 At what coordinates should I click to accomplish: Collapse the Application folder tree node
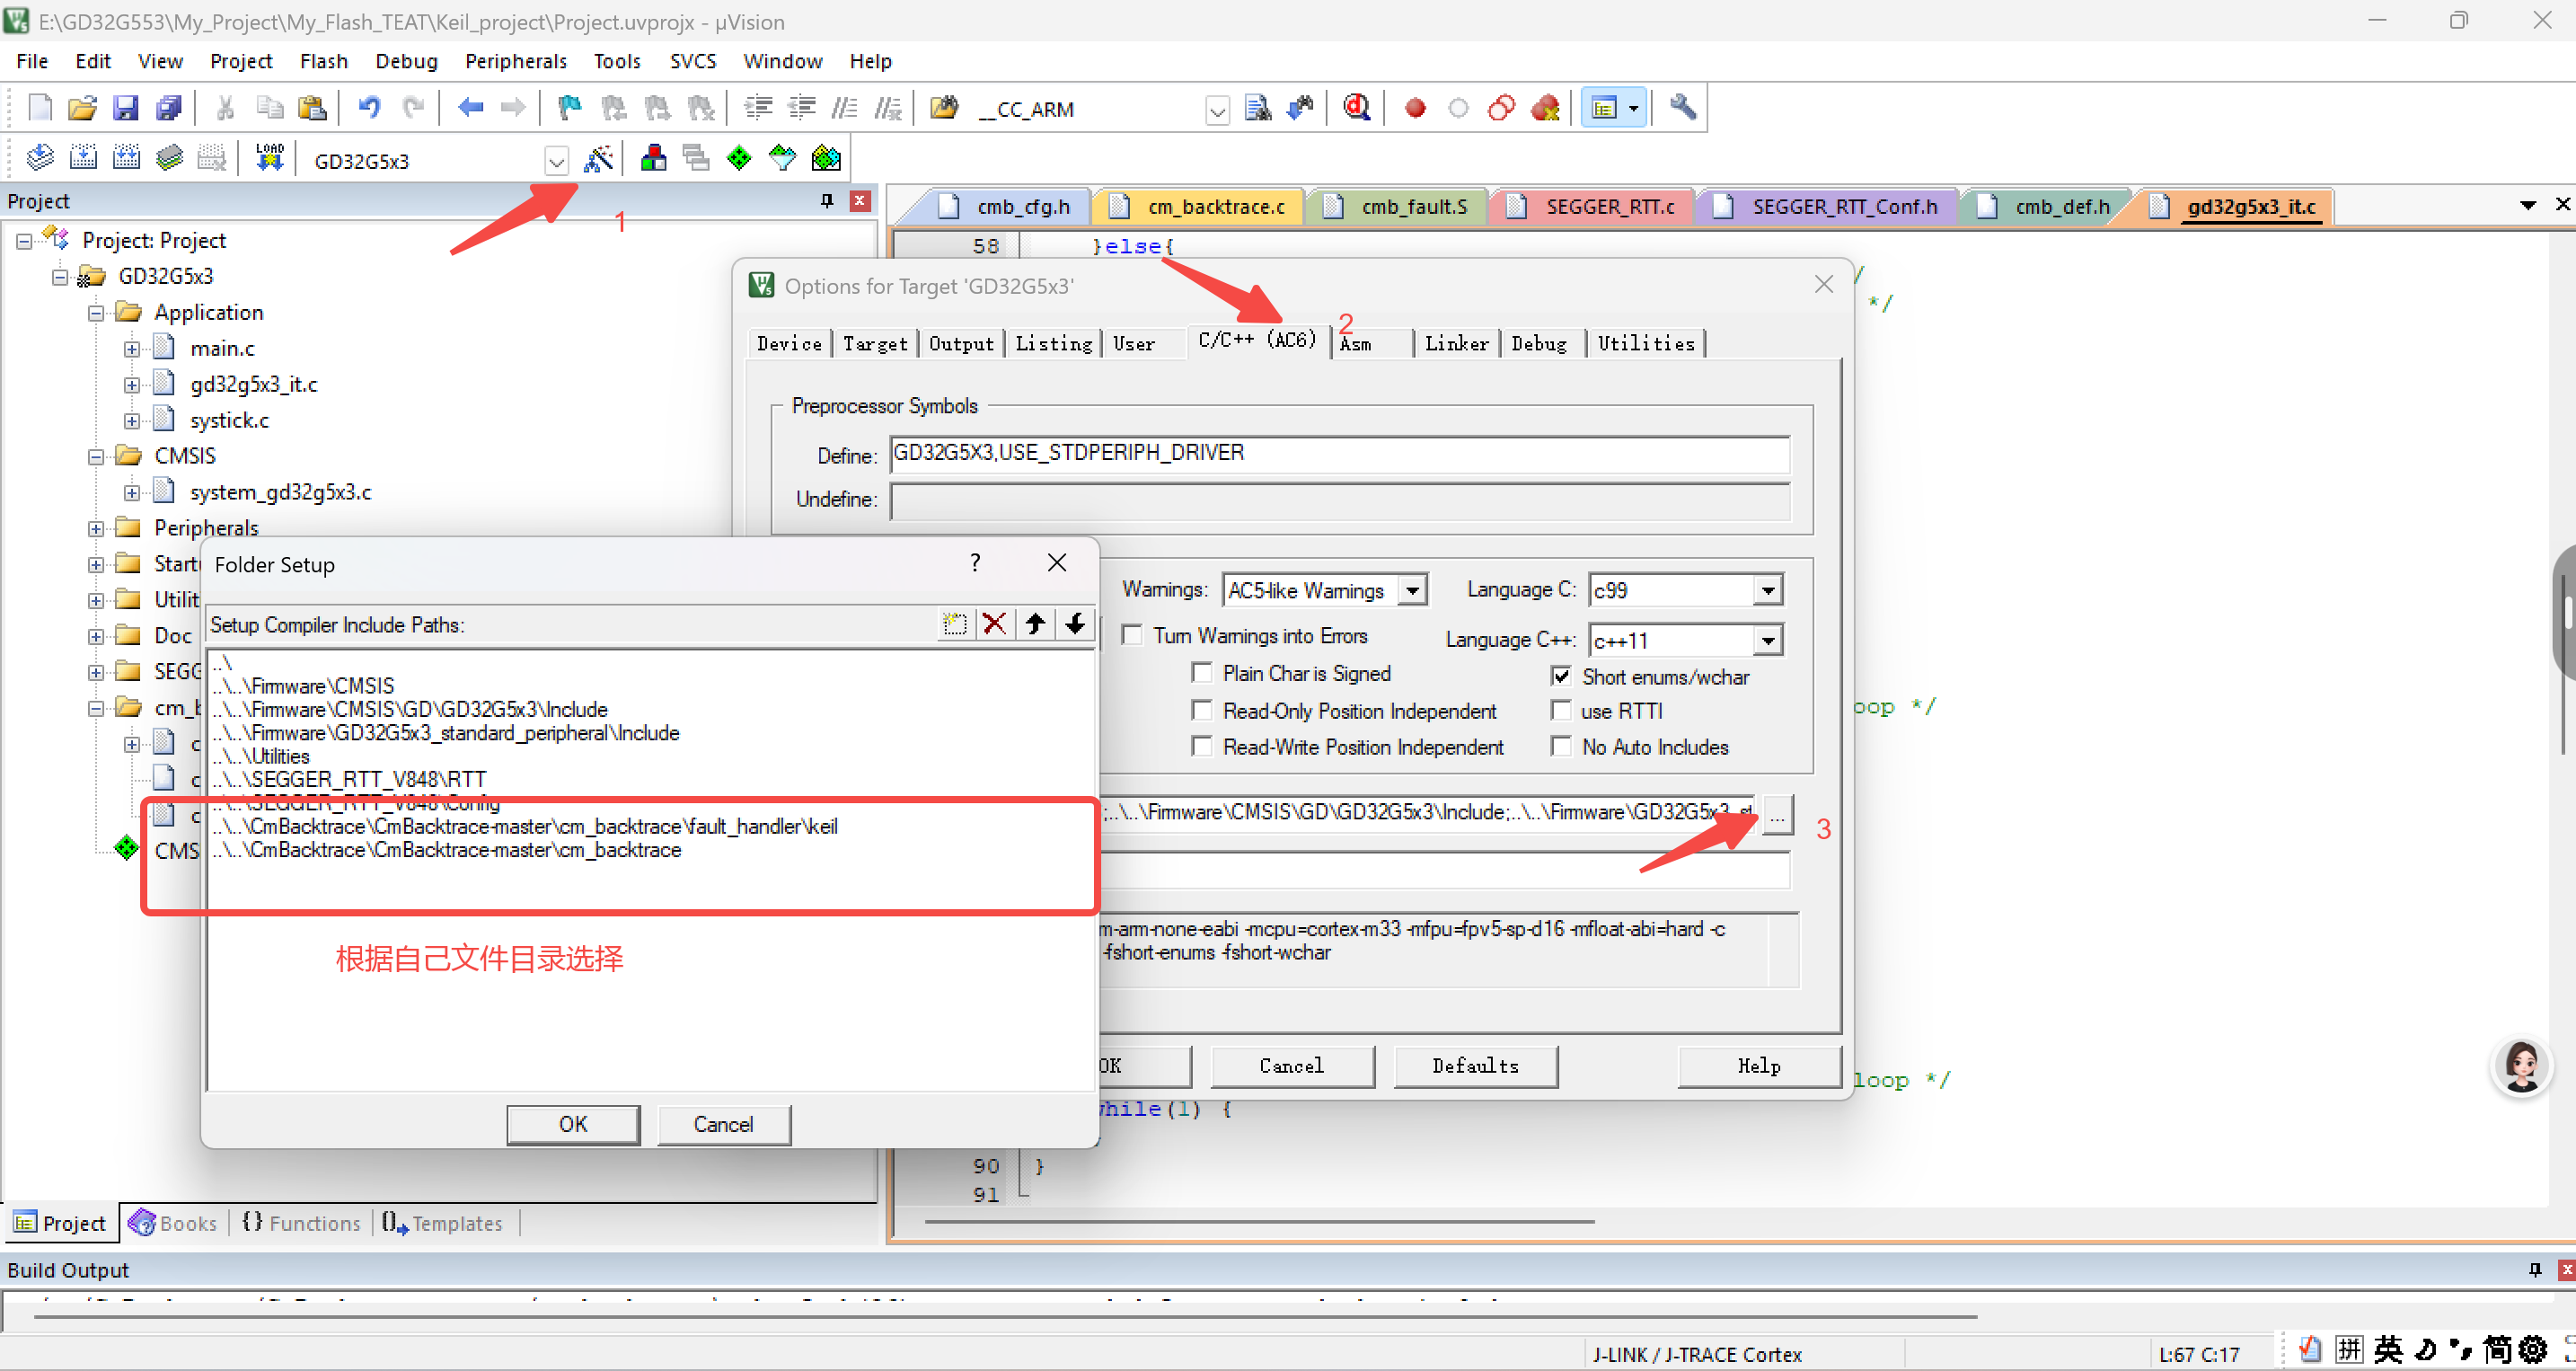pyautogui.click(x=96, y=313)
